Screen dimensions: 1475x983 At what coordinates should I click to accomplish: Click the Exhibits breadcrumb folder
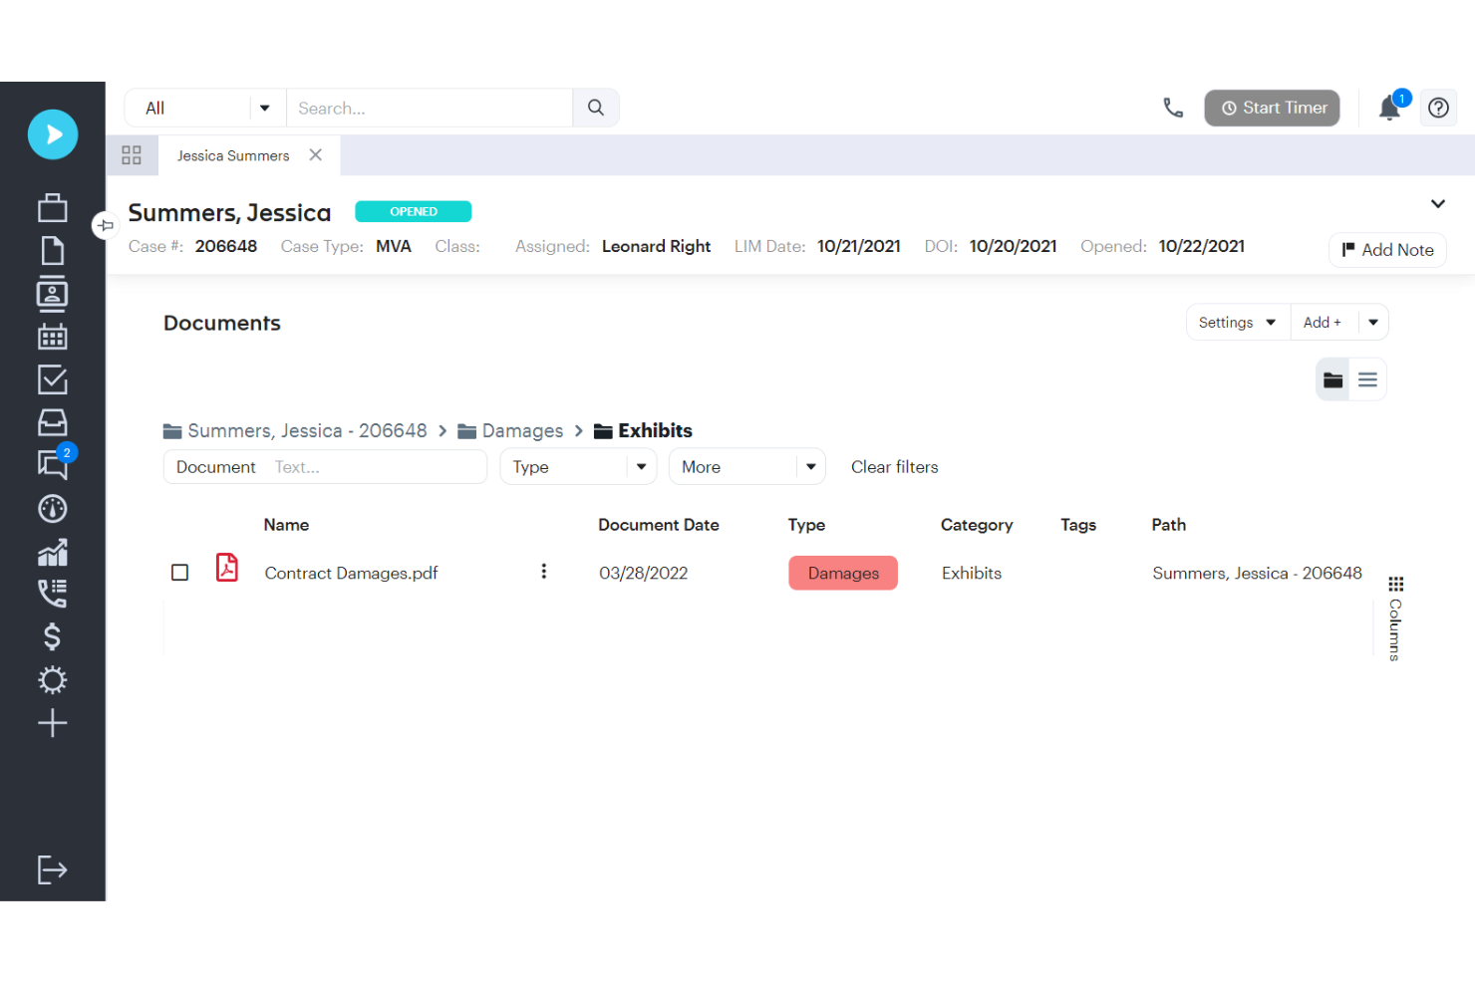643,431
